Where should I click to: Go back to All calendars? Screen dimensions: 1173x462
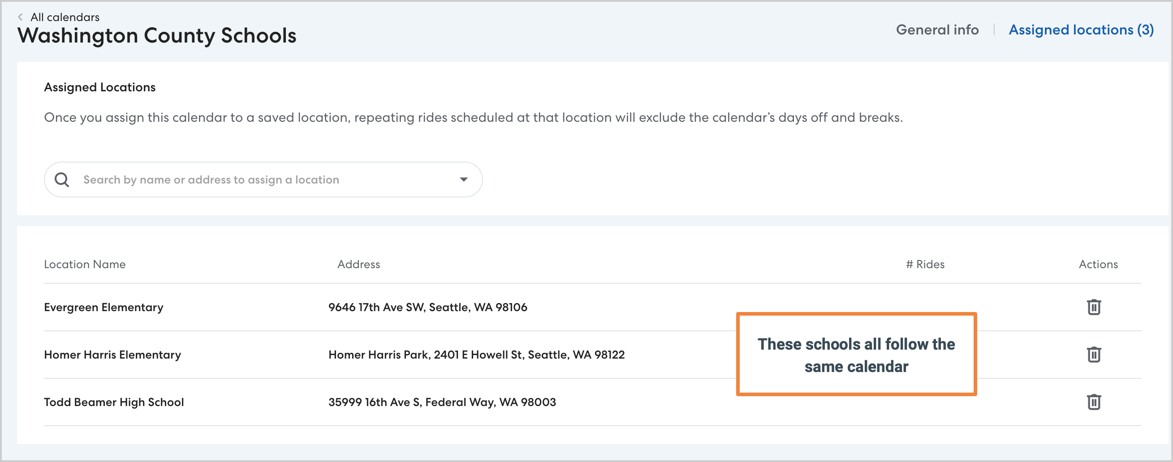[x=65, y=17]
